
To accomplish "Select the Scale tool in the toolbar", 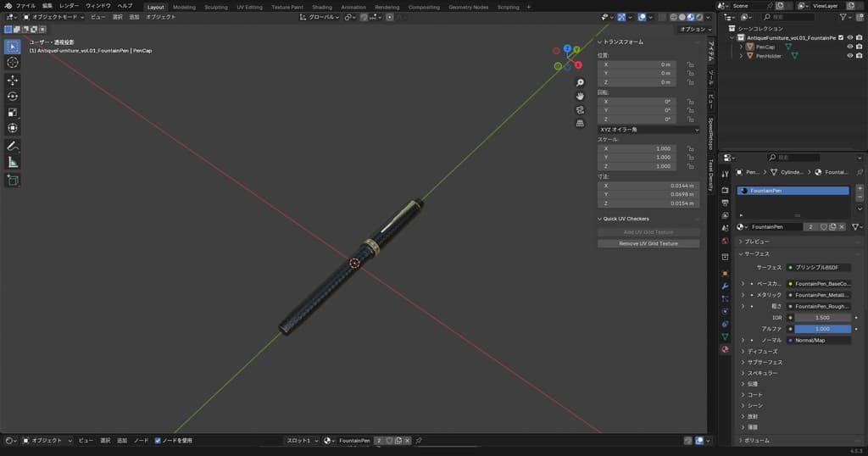I will [13, 112].
